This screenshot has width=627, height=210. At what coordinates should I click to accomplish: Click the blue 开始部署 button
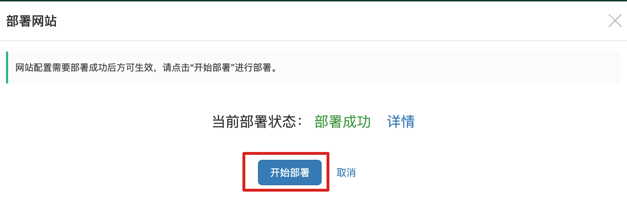(x=289, y=173)
